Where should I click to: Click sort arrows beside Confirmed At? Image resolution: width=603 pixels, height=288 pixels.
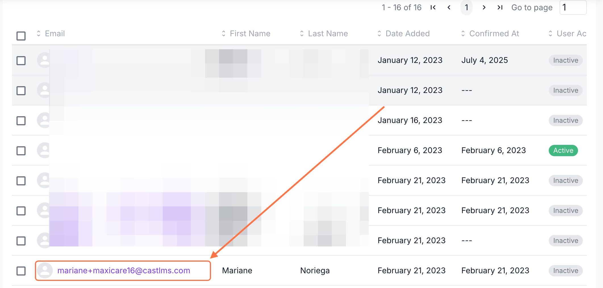coord(463,34)
